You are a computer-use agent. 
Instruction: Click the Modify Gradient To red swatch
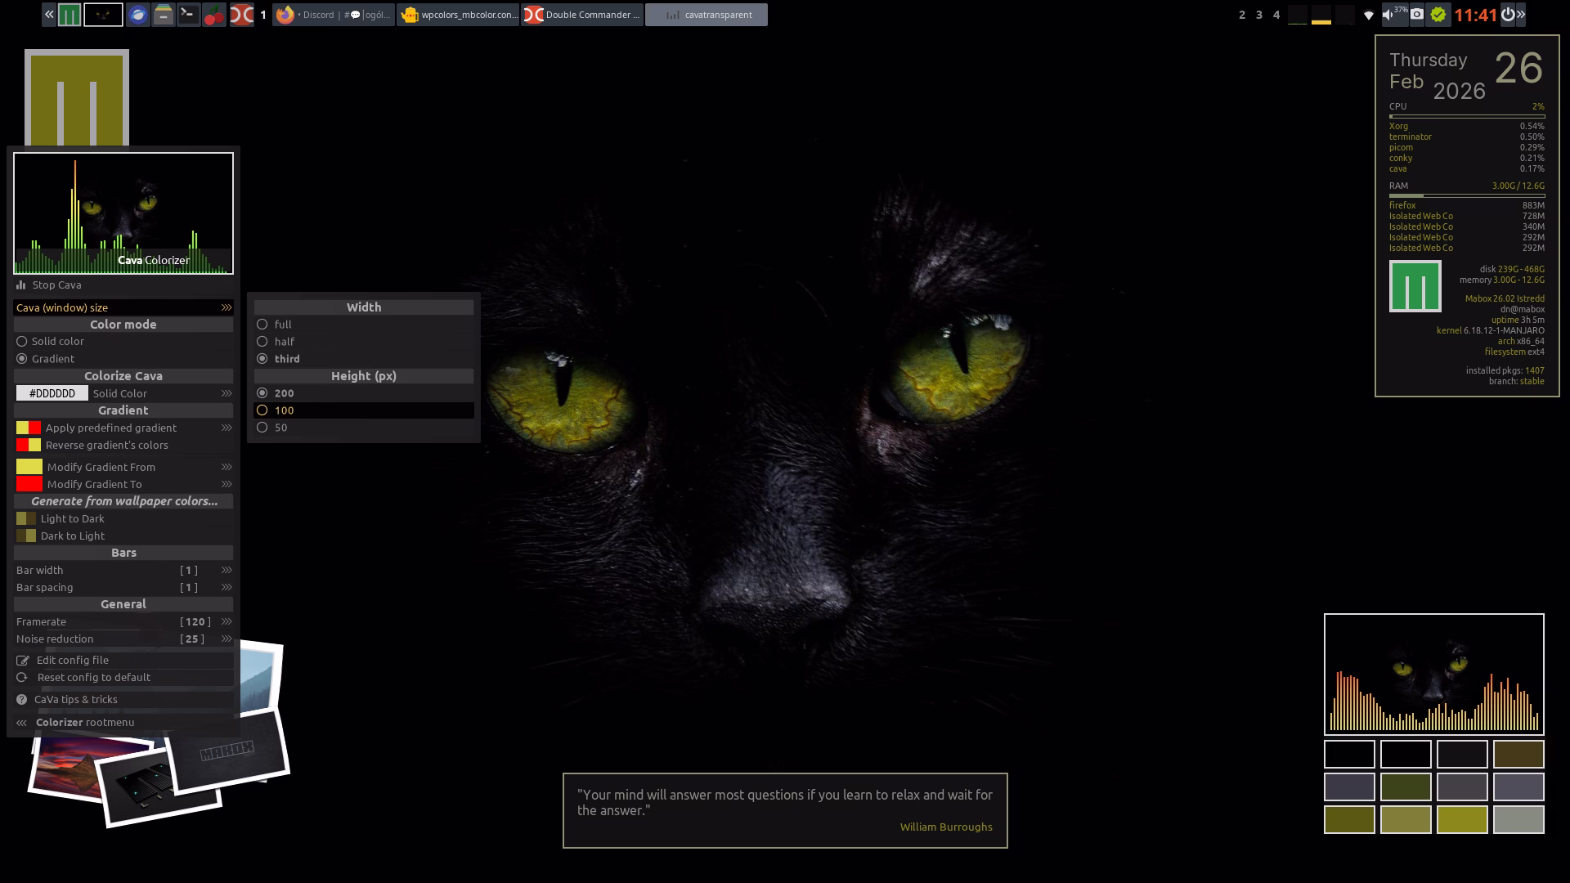pos(29,484)
